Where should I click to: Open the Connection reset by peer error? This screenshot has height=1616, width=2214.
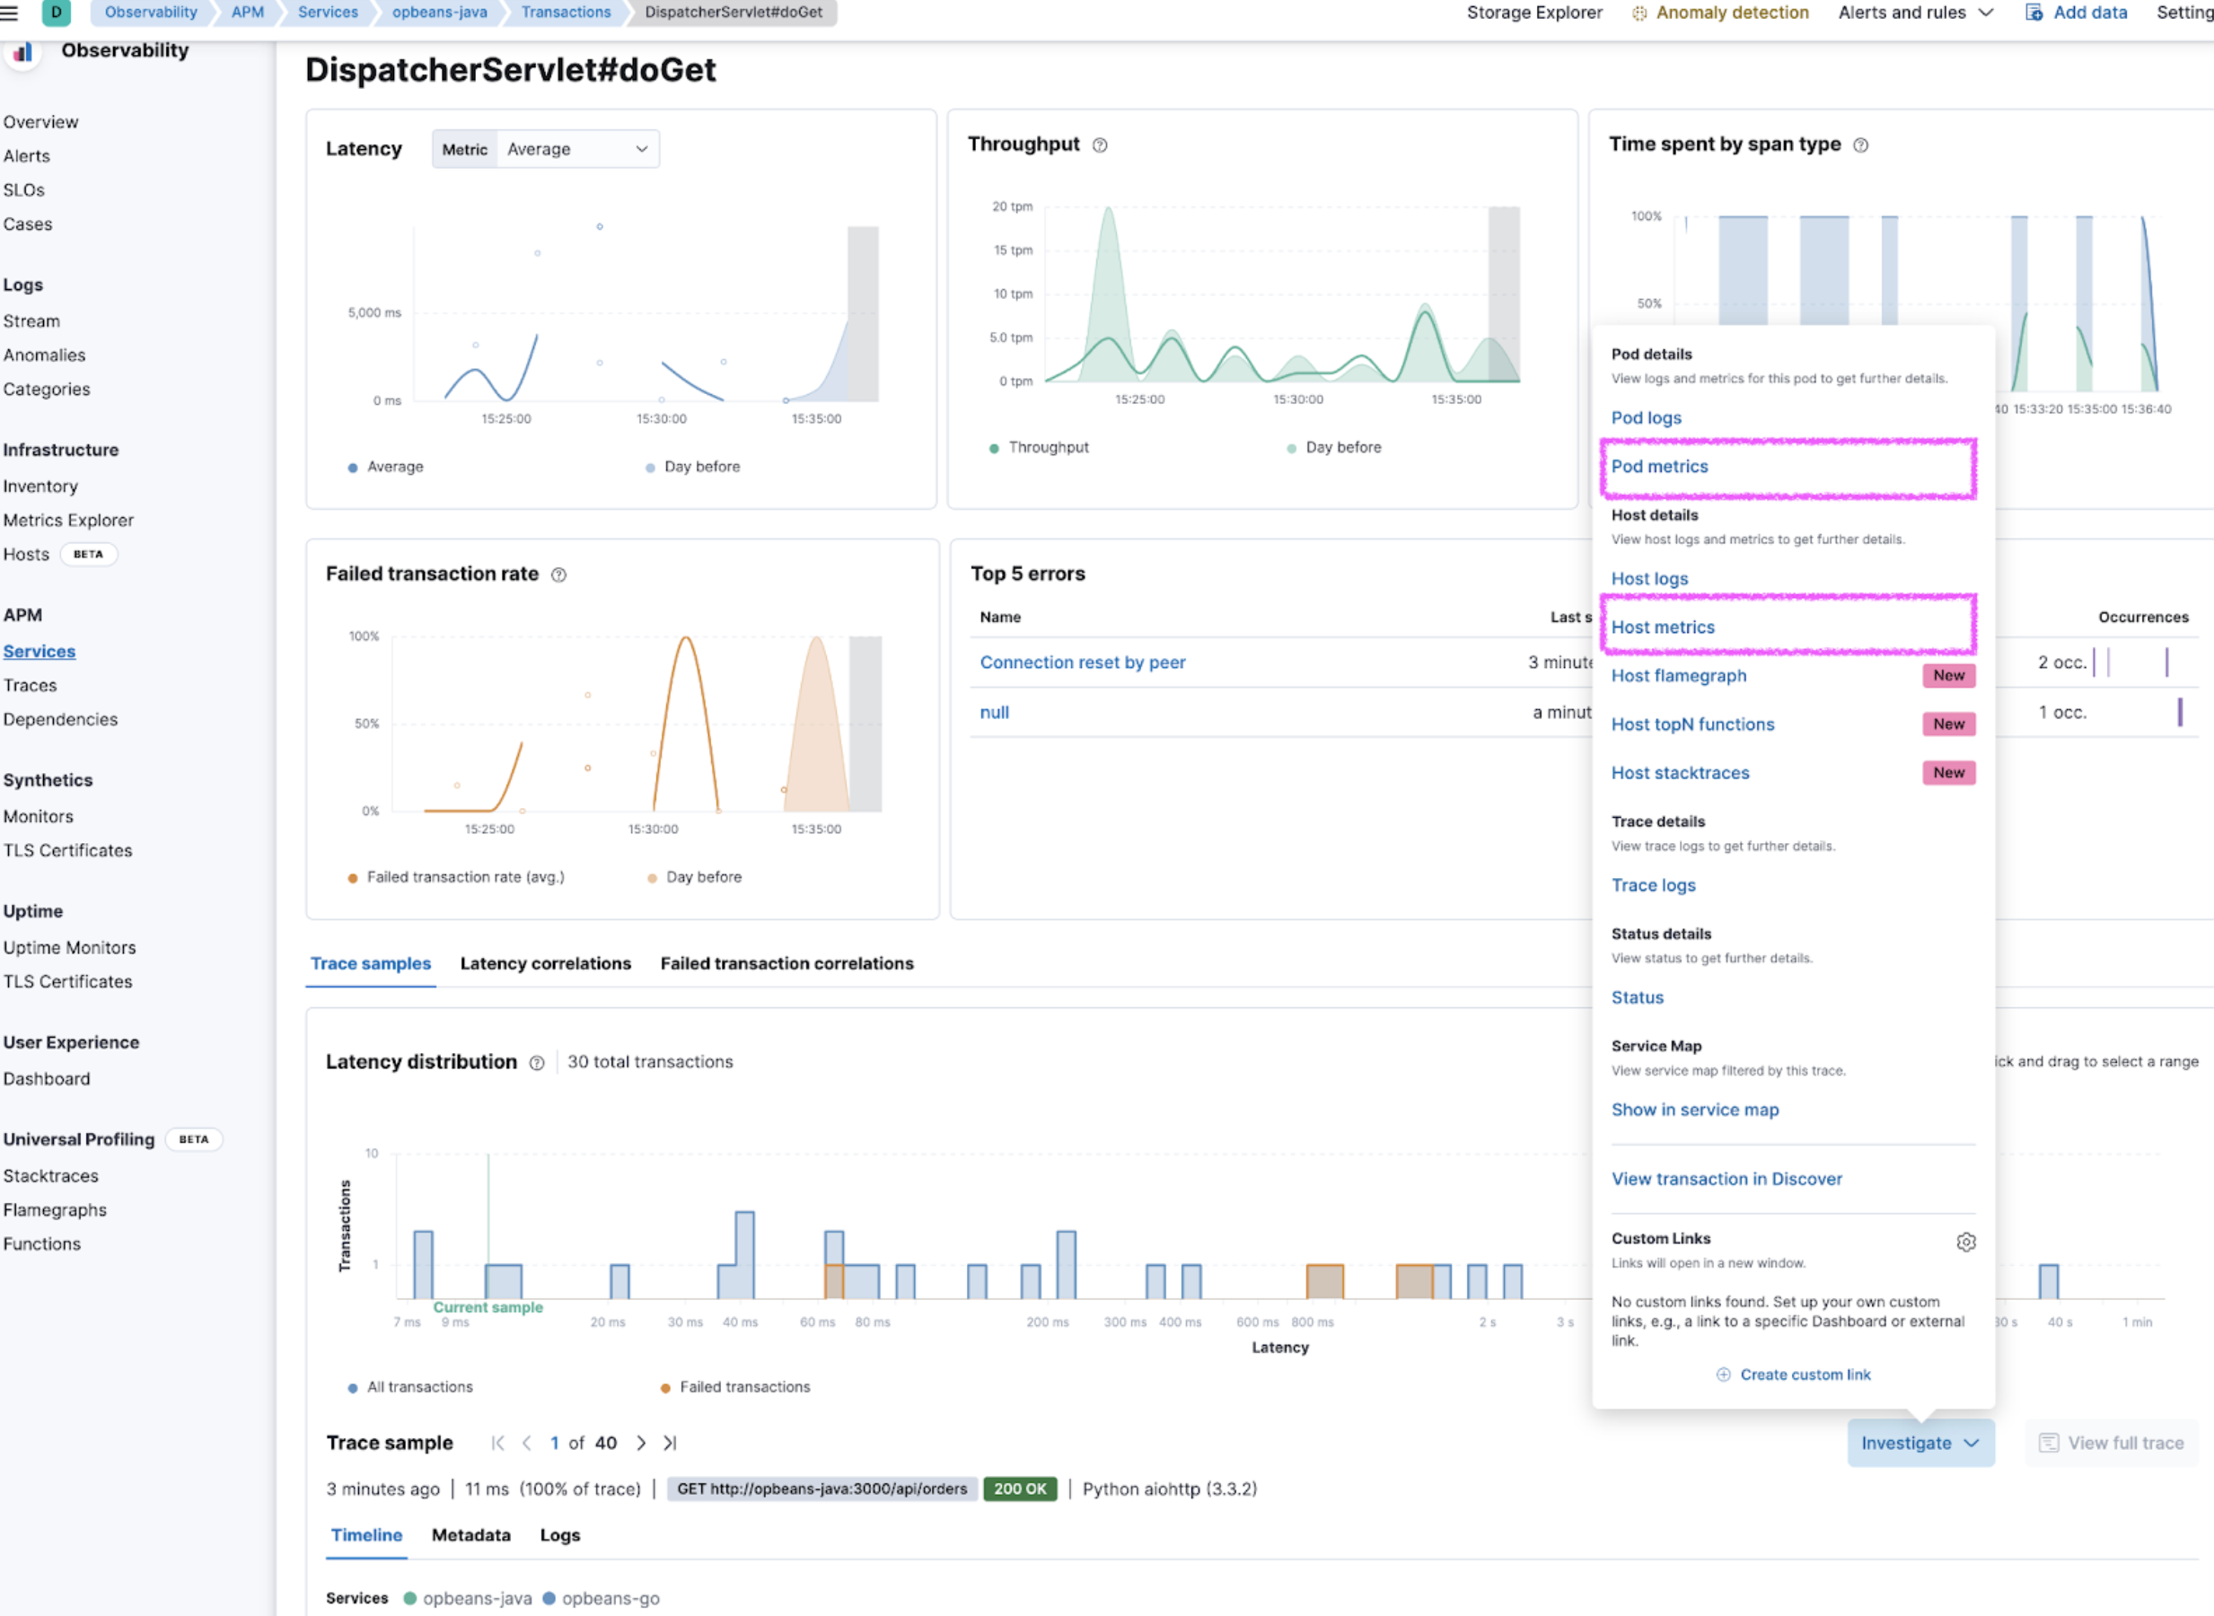click(x=1082, y=663)
